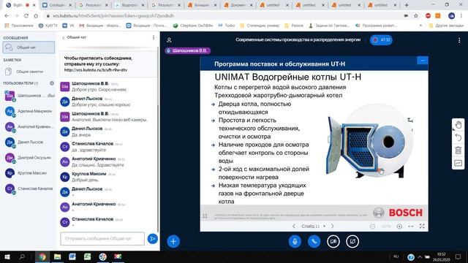The width and height of the screenshot is (468, 263).
Task: Open the Сбербанк Онлайн bookmark
Action: pyautogui.click(x=193, y=26)
